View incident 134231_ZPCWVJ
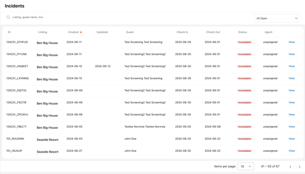This screenshot has width=305, height=174. pyautogui.click(x=292, y=115)
